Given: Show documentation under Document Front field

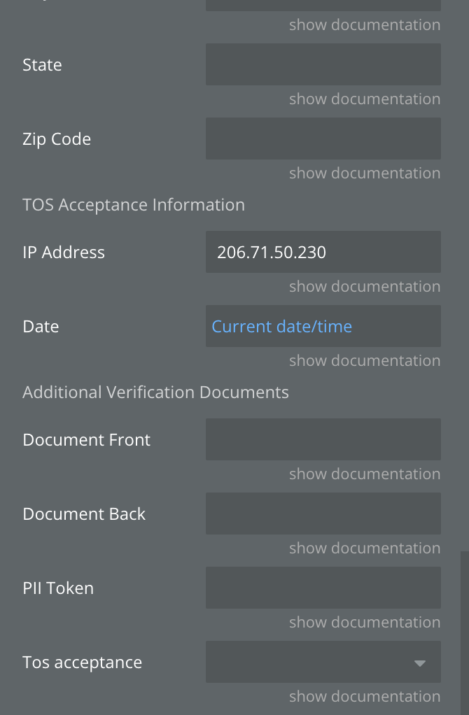Looking at the screenshot, I should click(x=365, y=474).
